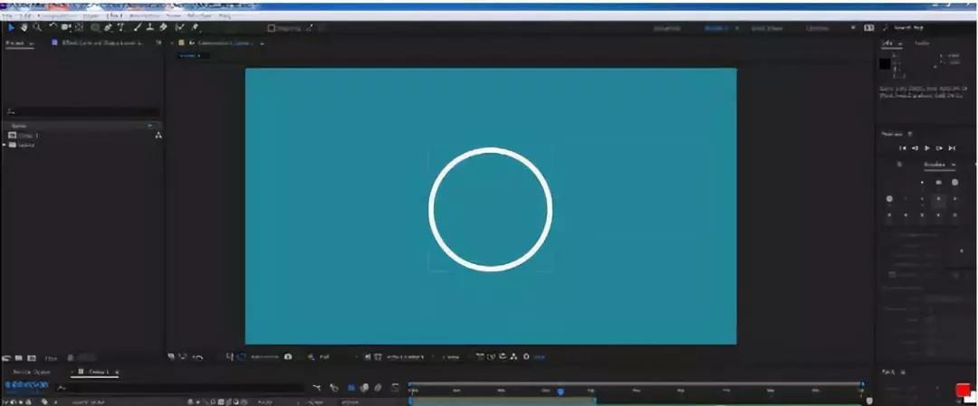Select the Pen tool

click(108, 27)
